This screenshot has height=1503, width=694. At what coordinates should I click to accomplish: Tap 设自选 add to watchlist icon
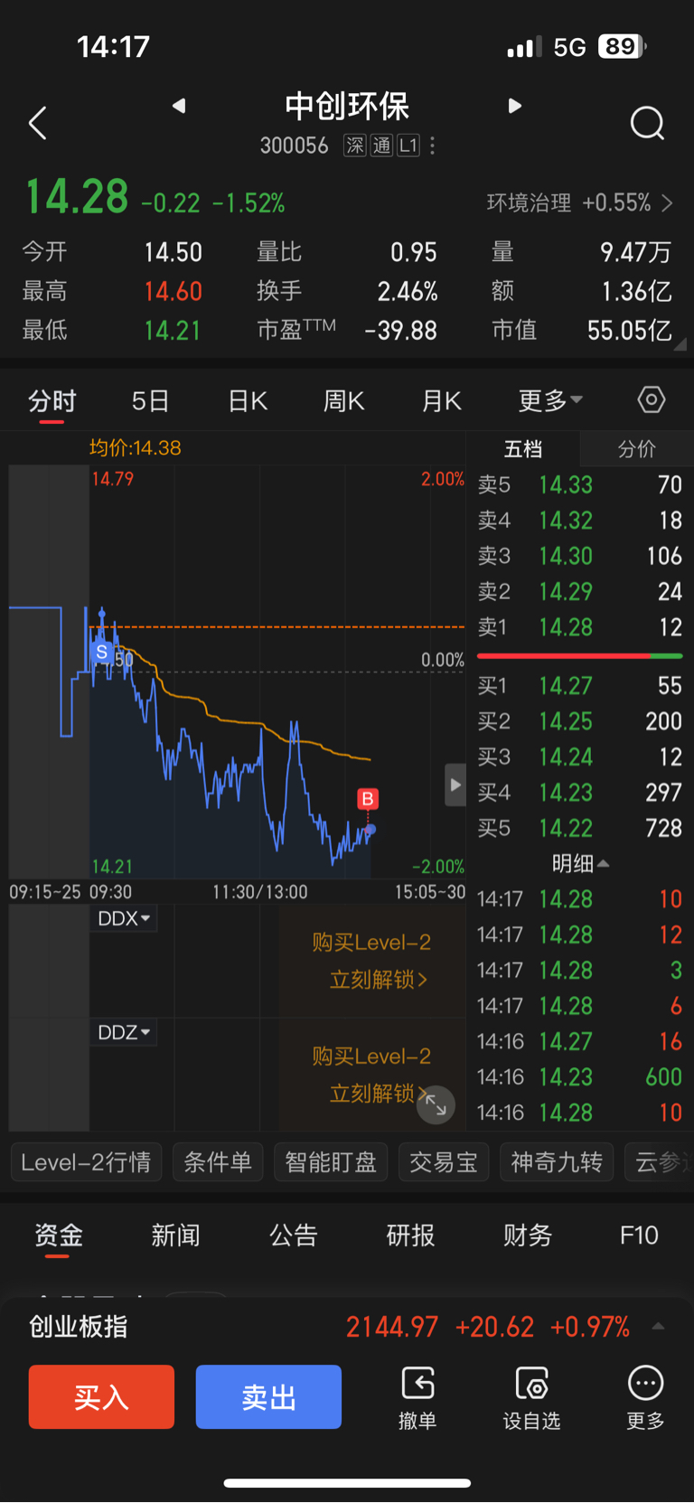pyautogui.click(x=531, y=1397)
